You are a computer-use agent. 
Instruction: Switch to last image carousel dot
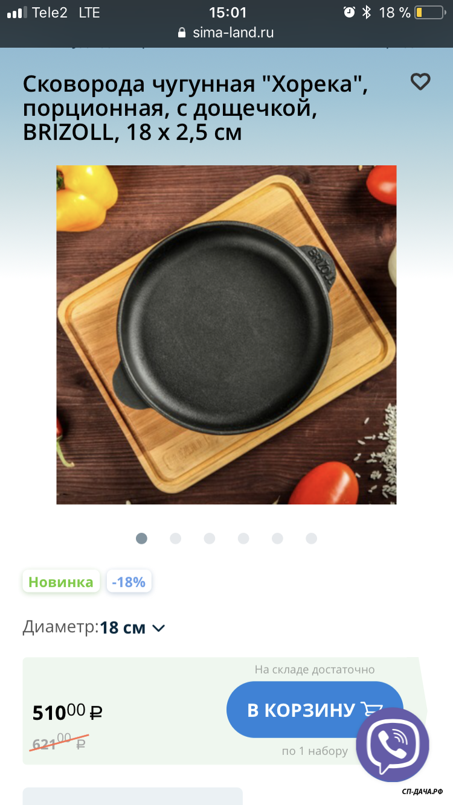(311, 538)
